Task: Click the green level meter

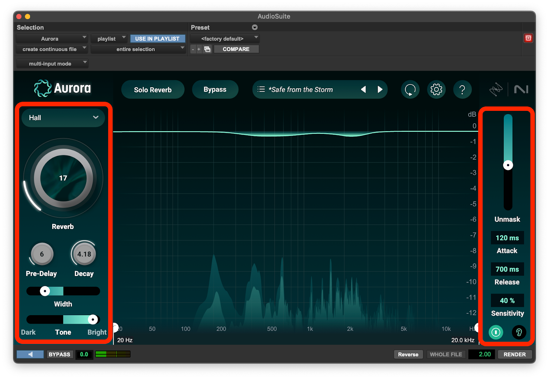Action: [x=113, y=354]
